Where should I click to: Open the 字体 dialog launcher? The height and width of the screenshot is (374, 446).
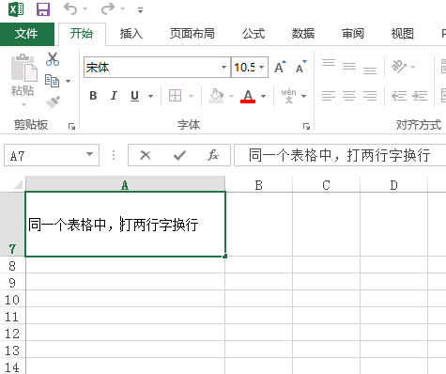click(306, 126)
